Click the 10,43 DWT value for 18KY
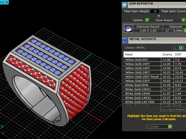Viewport: 186px width, 139px height. (179, 72)
